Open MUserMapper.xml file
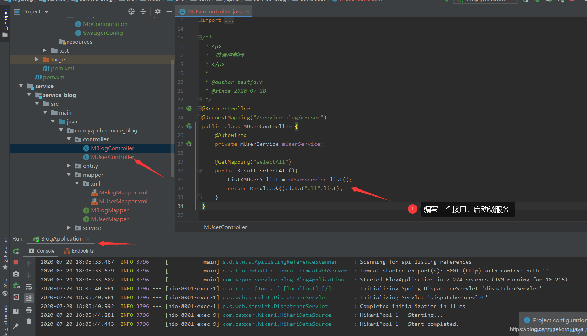The width and height of the screenshot is (587, 336). pyautogui.click(x=123, y=202)
